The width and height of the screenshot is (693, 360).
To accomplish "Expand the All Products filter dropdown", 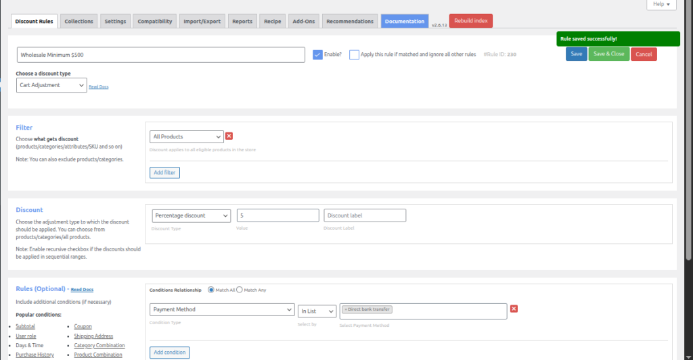I will click(x=185, y=136).
